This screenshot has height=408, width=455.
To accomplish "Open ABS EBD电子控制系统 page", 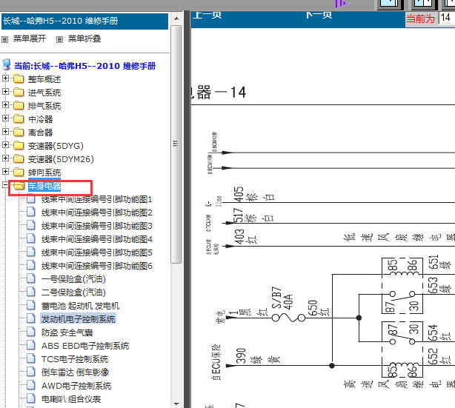I will (x=85, y=346).
